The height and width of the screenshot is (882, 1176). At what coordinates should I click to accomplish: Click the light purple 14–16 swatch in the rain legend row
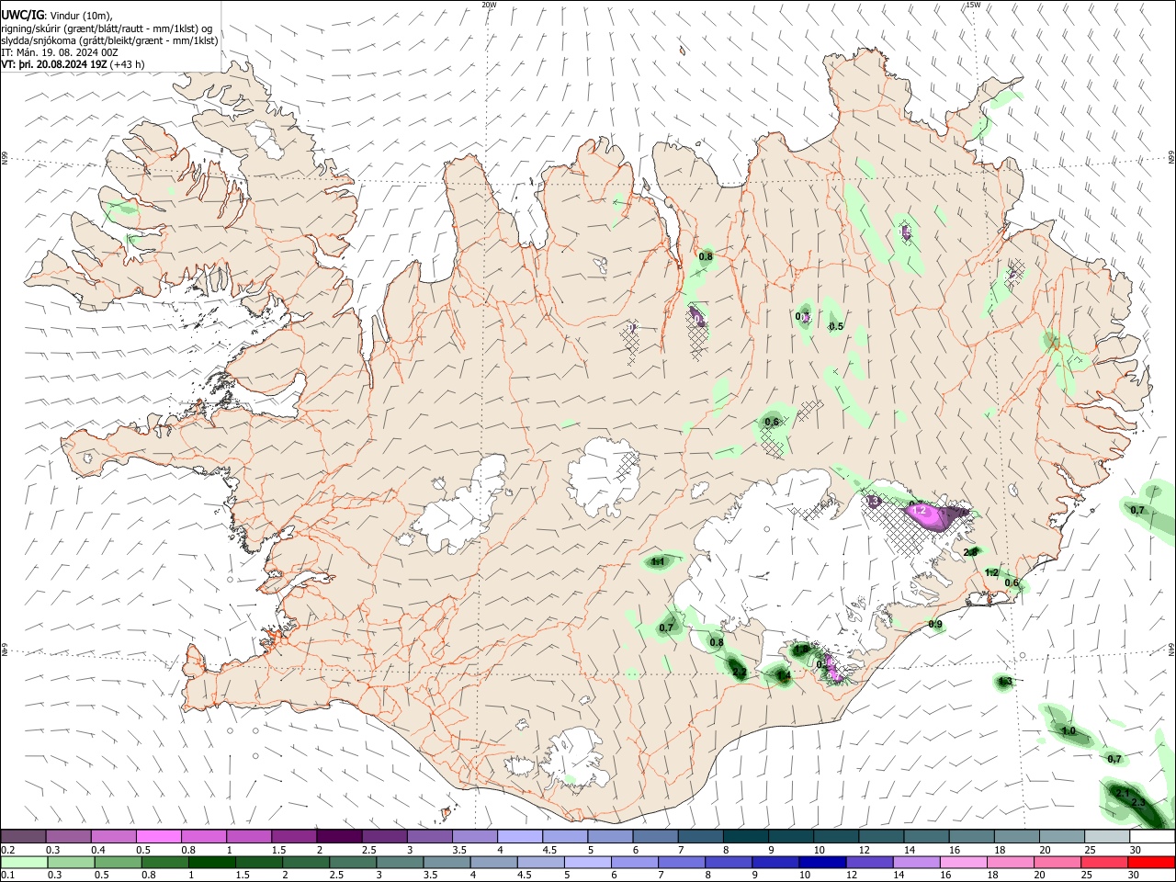tap(916, 862)
